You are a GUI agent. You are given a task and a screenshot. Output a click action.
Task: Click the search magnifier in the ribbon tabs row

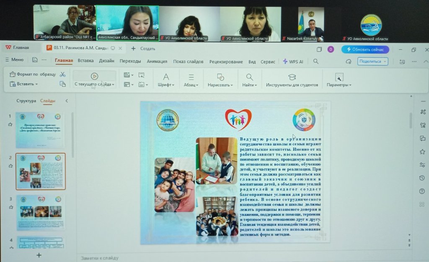[316, 61]
